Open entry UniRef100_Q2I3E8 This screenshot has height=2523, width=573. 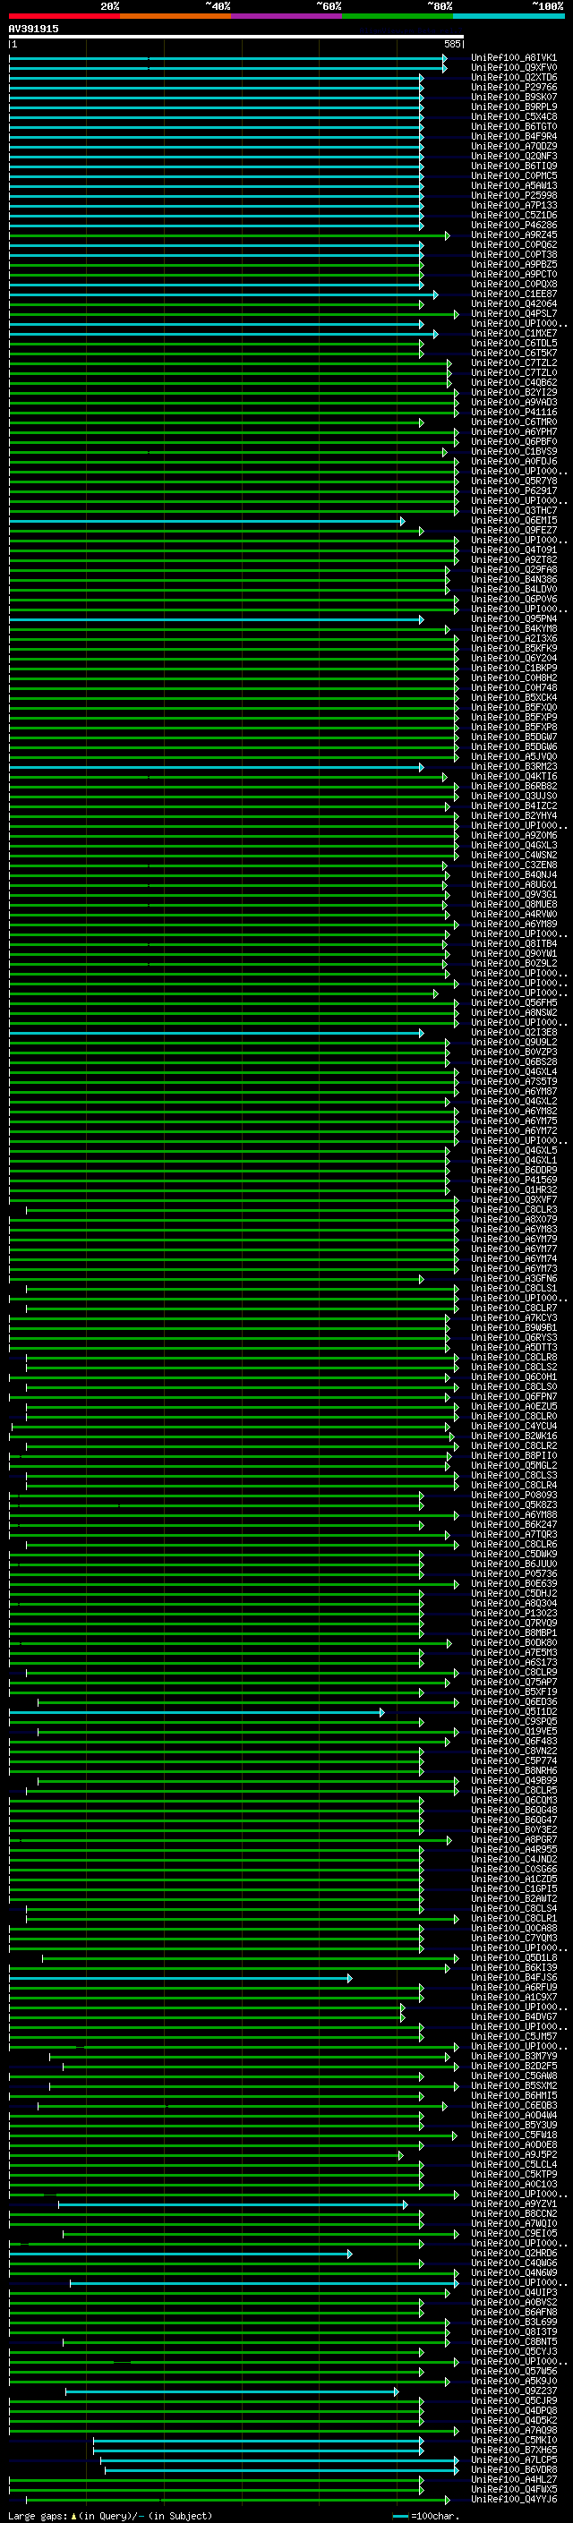(513, 1032)
